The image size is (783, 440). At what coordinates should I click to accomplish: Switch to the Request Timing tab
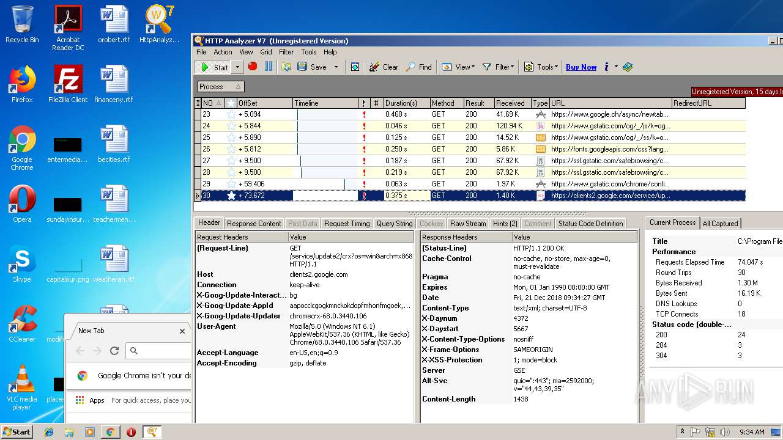click(x=347, y=224)
